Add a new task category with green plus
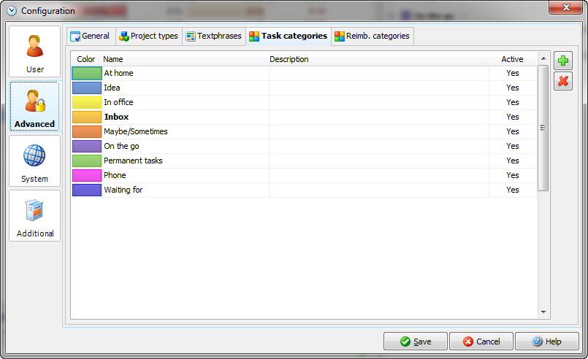The width and height of the screenshot is (588, 359). [x=563, y=61]
